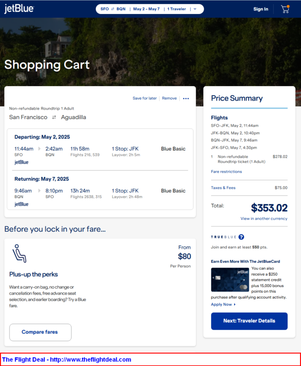This screenshot has width=301, height=366.
Task: Click the round-trip arrows between SFO and BQN
Action: 112,9
